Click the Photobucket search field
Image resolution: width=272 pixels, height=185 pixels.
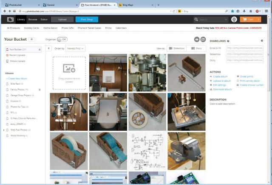point(212,20)
